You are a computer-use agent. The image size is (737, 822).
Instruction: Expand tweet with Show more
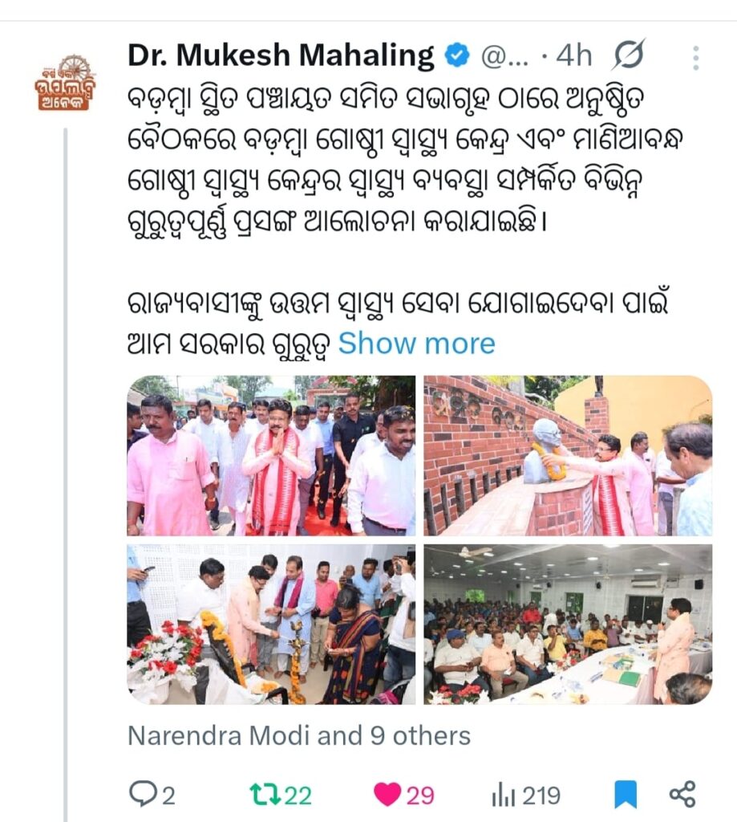416,344
